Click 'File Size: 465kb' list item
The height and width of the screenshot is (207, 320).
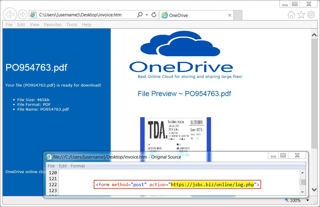(33, 100)
